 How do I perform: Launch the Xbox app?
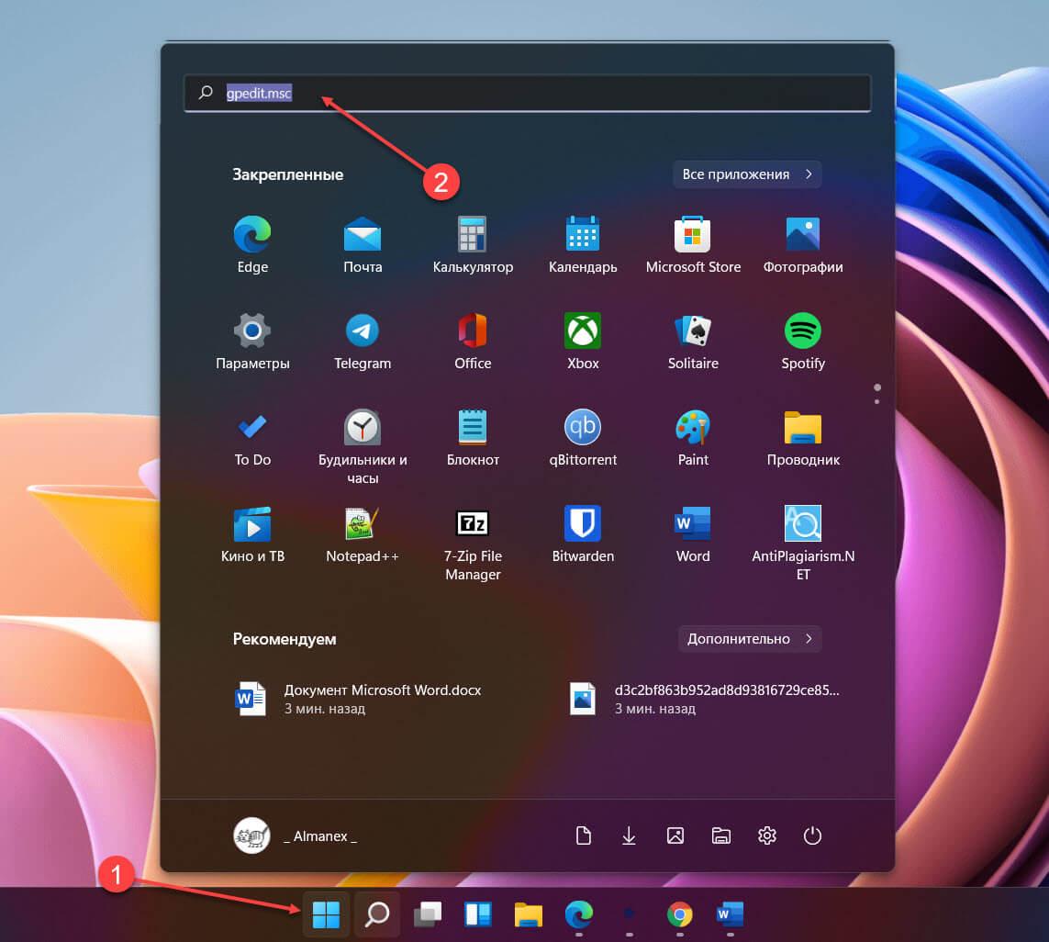coord(583,342)
